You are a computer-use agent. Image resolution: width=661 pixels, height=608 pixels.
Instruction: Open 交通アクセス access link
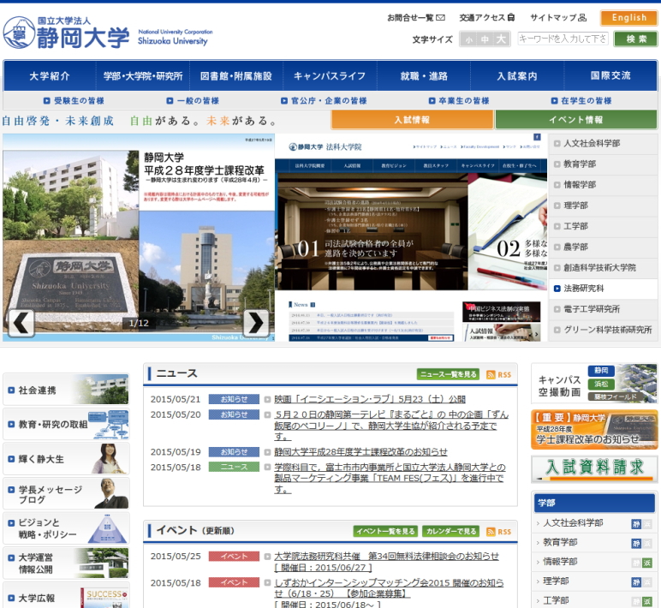[x=486, y=17]
